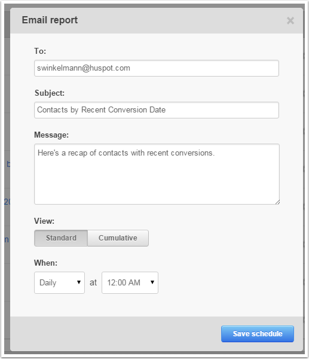Click the "Message:" field label
Screen dimensions: 309x359
coord(51,135)
